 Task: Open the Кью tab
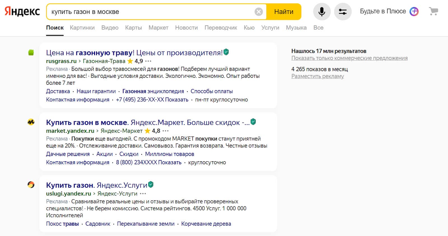[249, 28]
